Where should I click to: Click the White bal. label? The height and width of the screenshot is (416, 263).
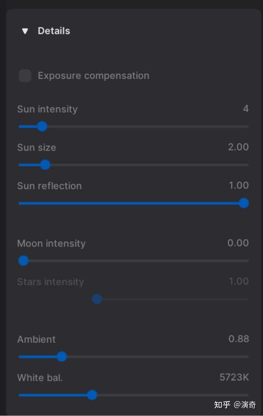click(40, 377)
